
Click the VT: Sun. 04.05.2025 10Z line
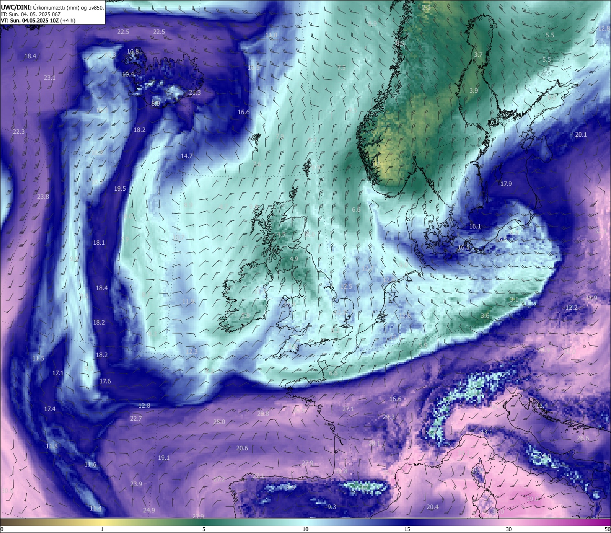38,21
